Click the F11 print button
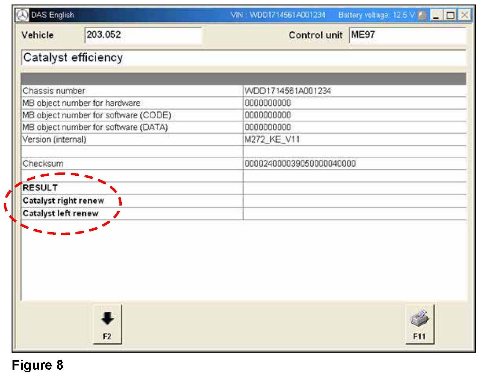Image resolution: width=480 pixels, height=378 pixels. pyautogui.click(x=419, y=324)
